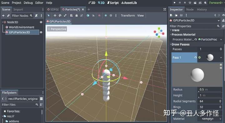Add a new node with plus icon
The width and height of the screenshot is (225, 123).
(3, 16)
